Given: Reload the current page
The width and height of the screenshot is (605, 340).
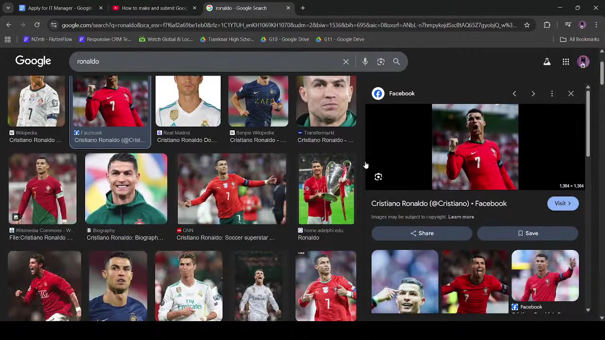Looking at the screenshot, I should click(37, 25).
